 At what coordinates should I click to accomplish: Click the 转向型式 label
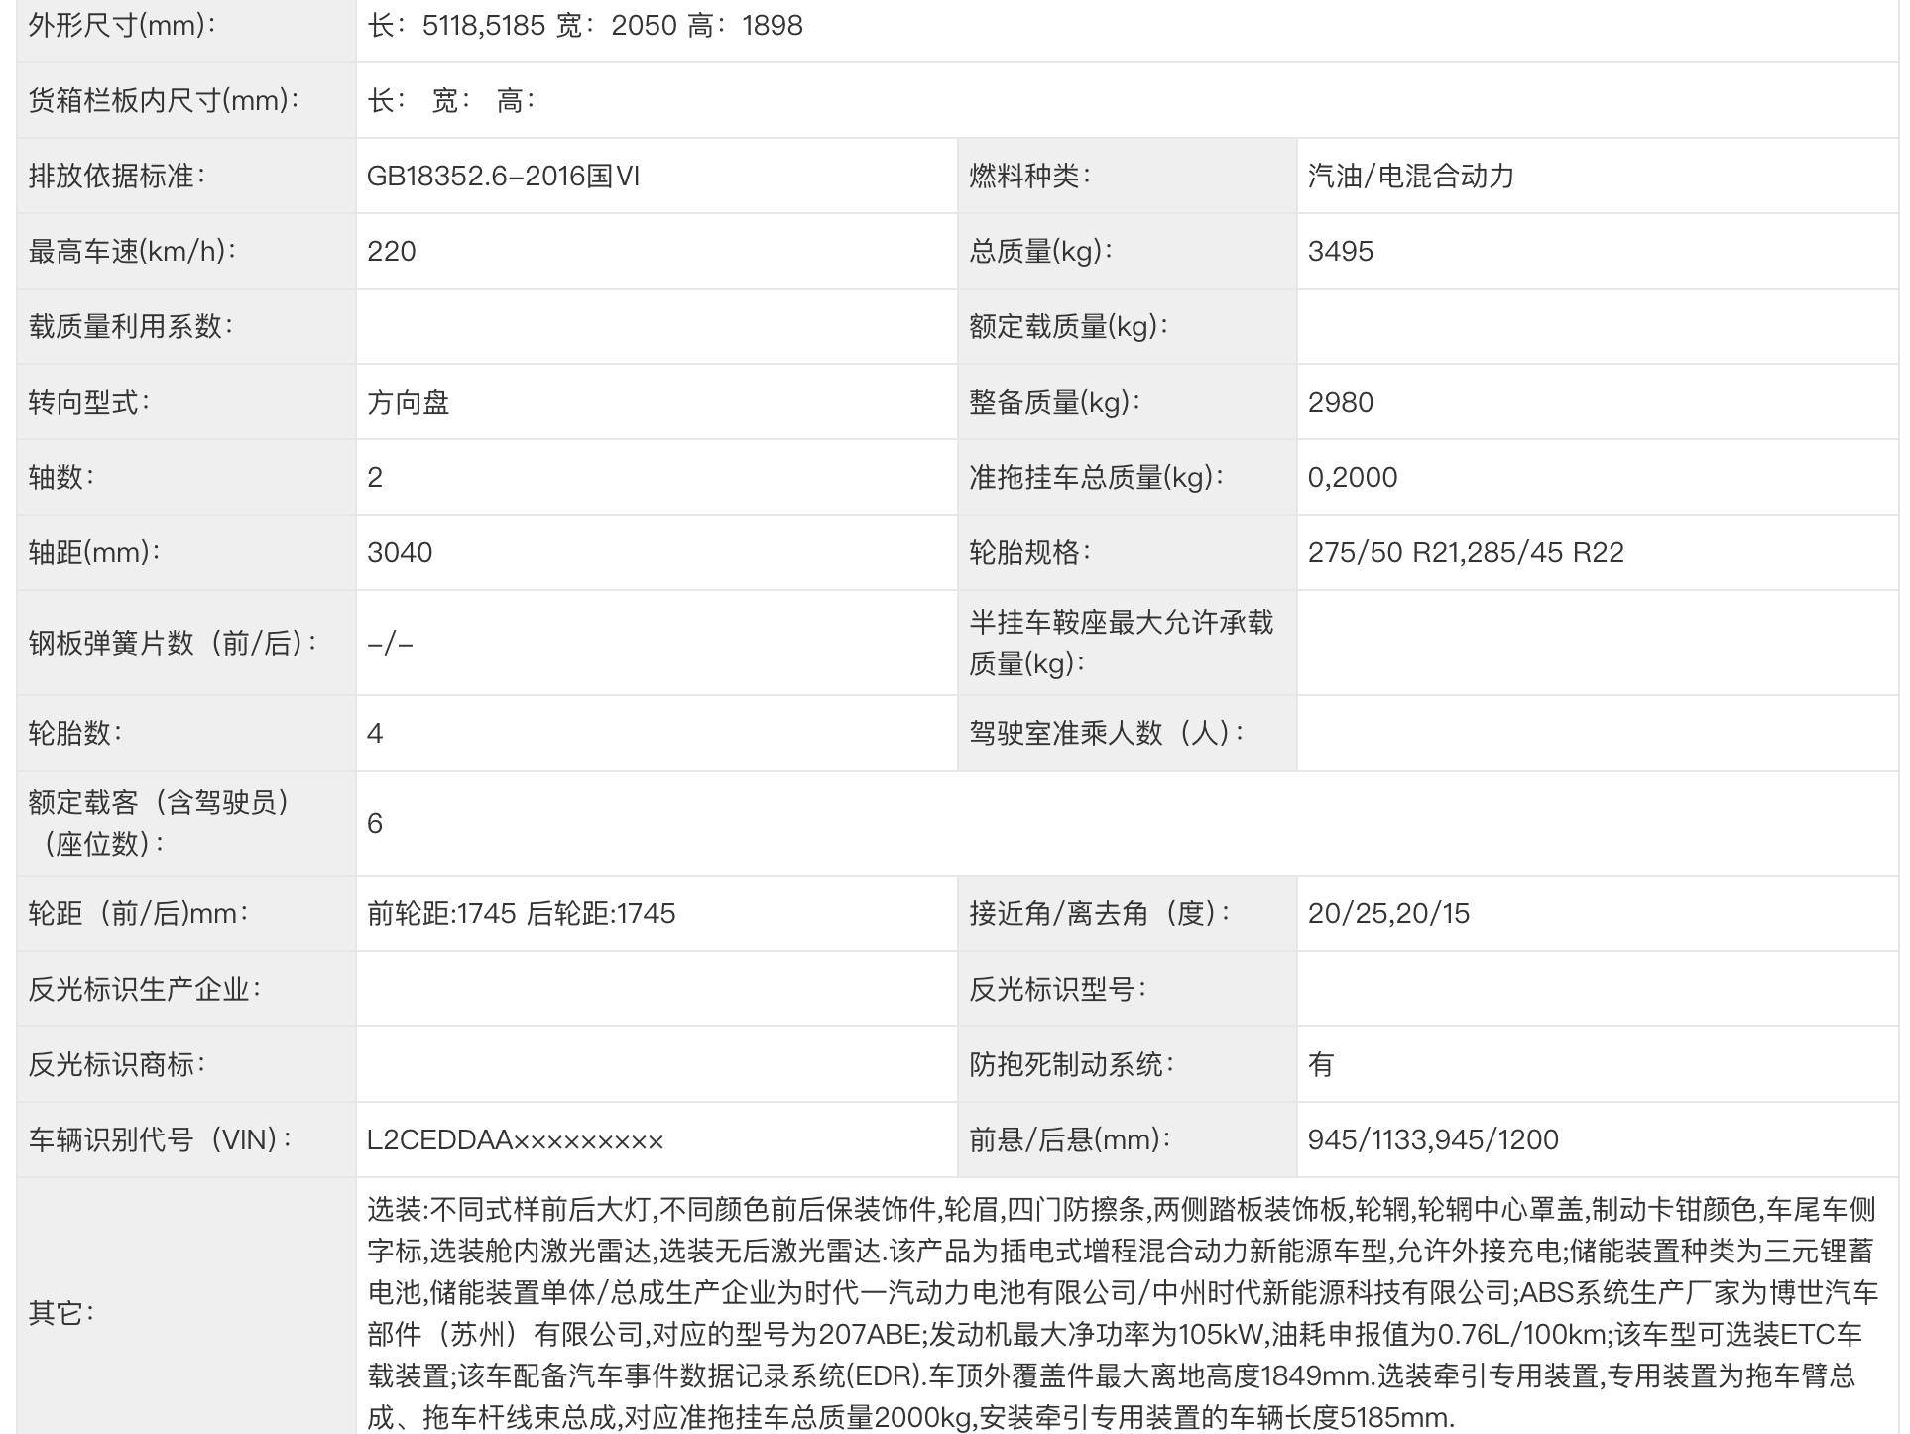pyautogui.click(x=88, y=403)
